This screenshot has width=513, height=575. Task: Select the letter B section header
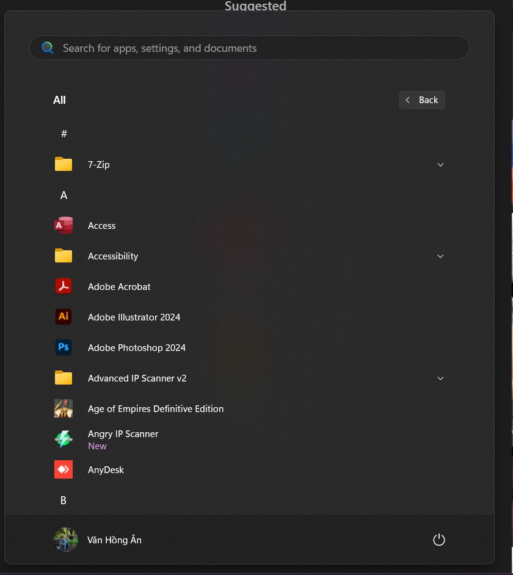(63, 501)
